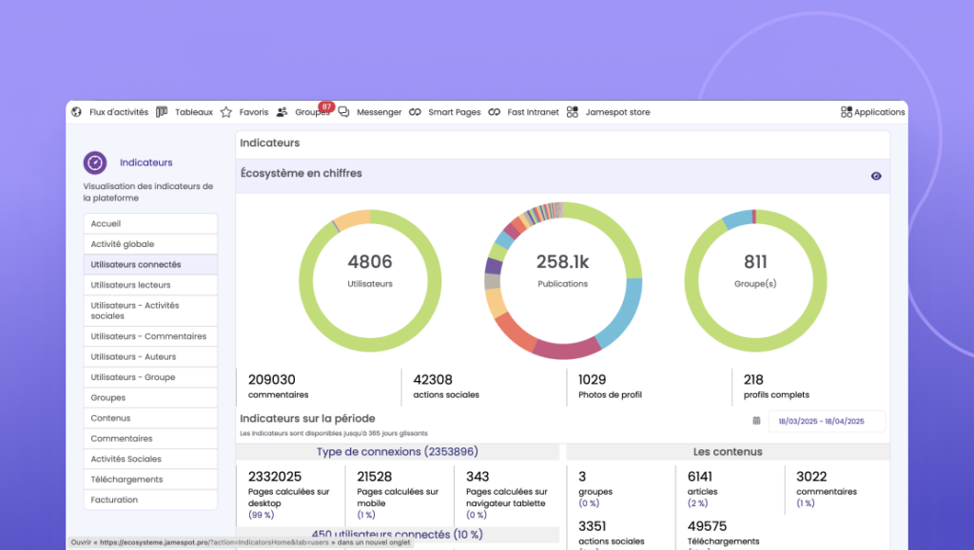Click the Écosystème en chiffres section title
974x550 pixels.
click(x=302, y=173)
